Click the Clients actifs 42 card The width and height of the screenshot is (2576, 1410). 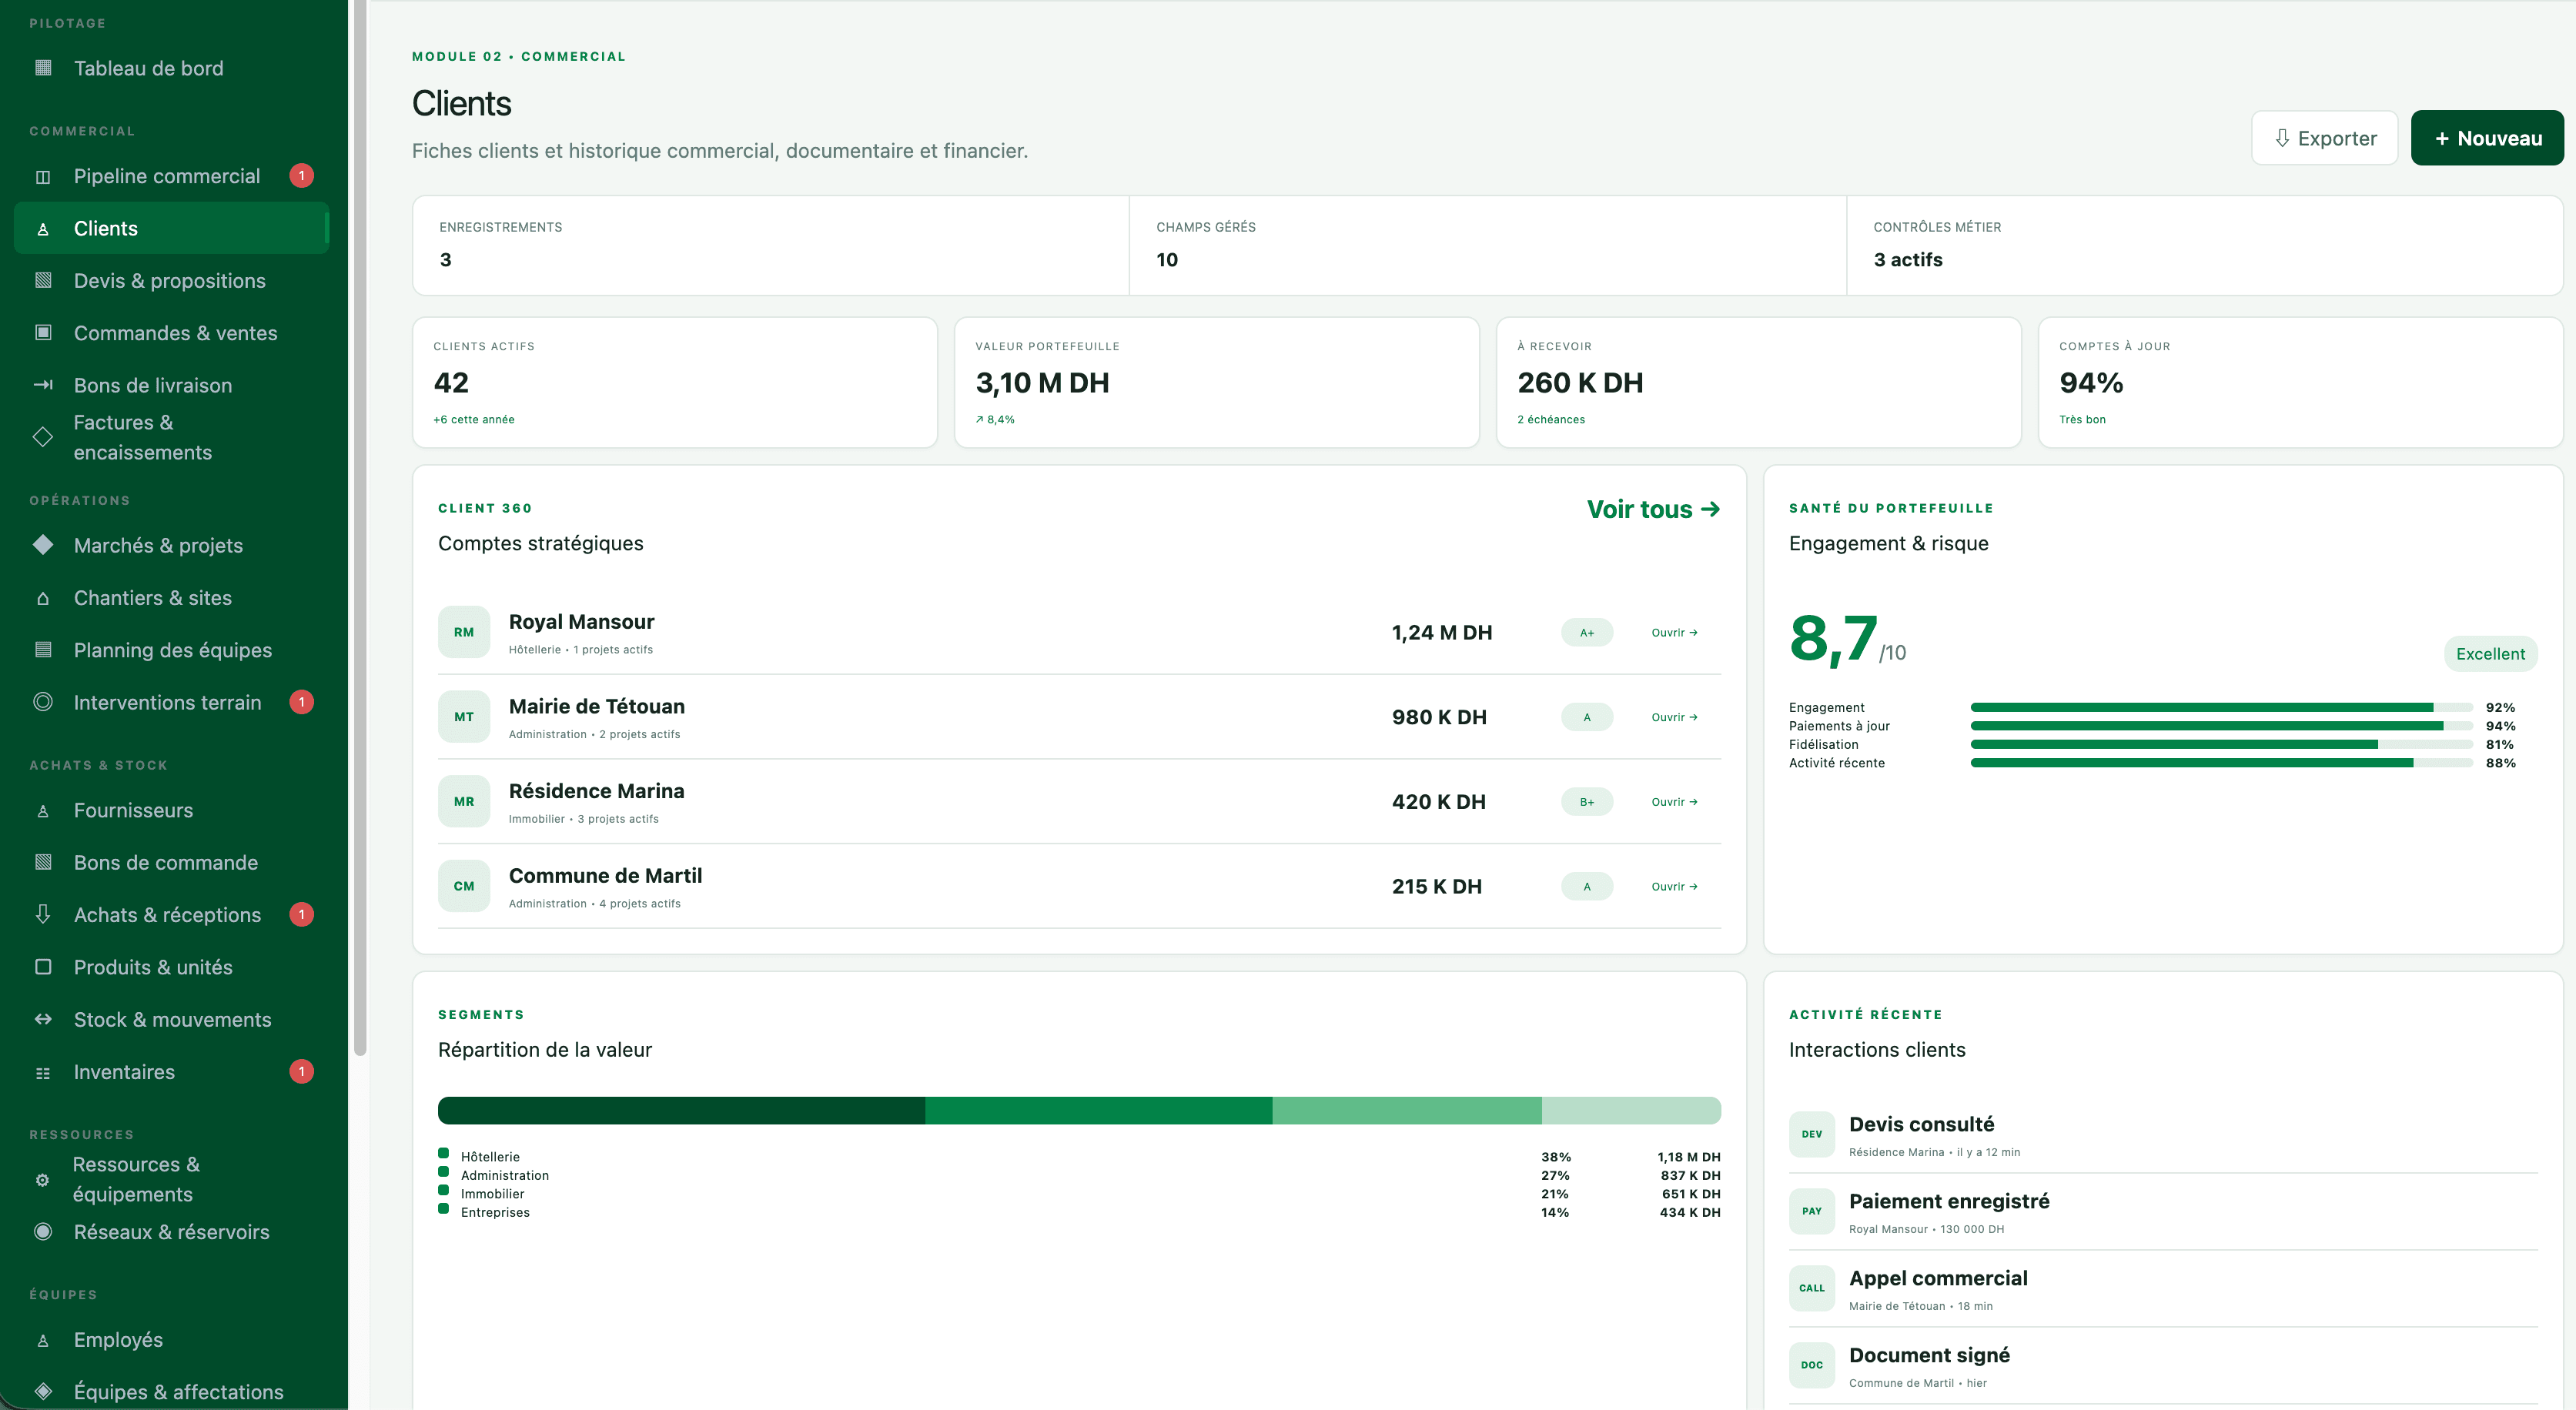[675, 382]
